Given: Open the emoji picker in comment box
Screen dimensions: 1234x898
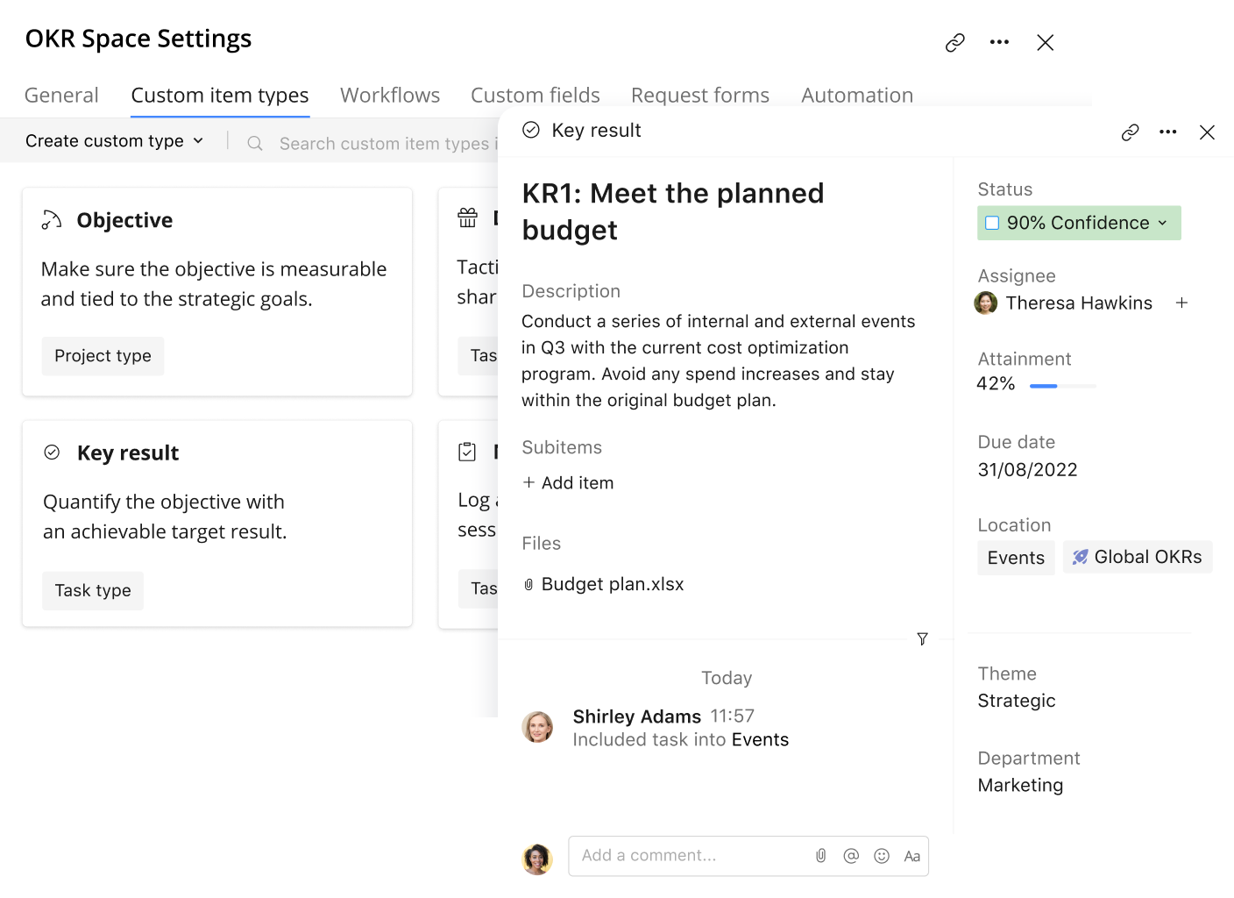Looking at the screenshot, I should click(882, 856).
